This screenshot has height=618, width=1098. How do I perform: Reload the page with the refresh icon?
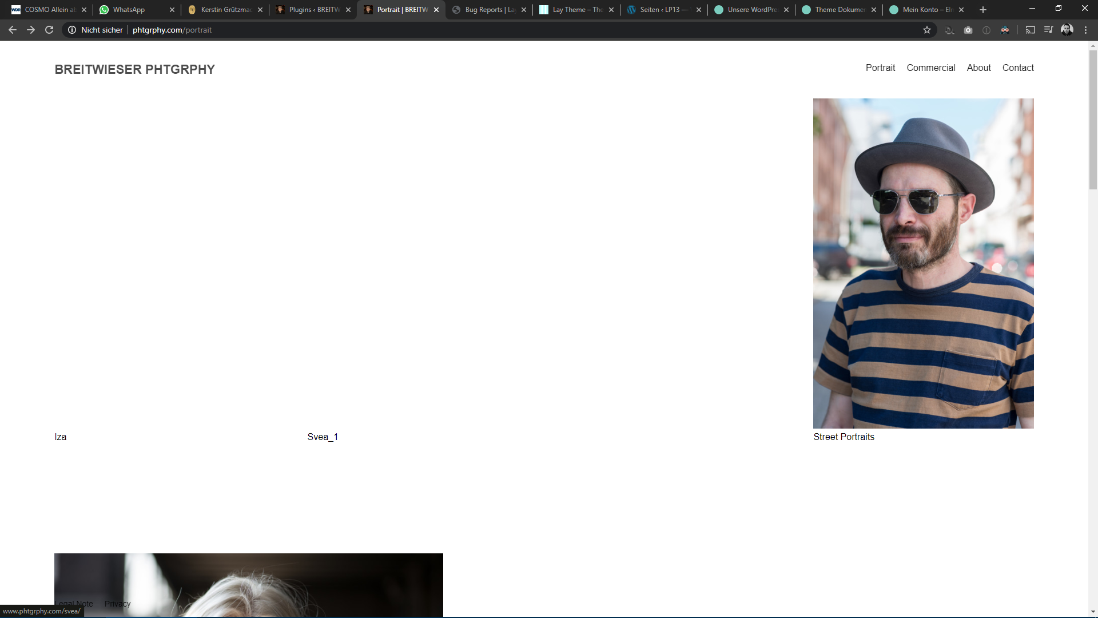pyautogui.click(x=49, y=30)
